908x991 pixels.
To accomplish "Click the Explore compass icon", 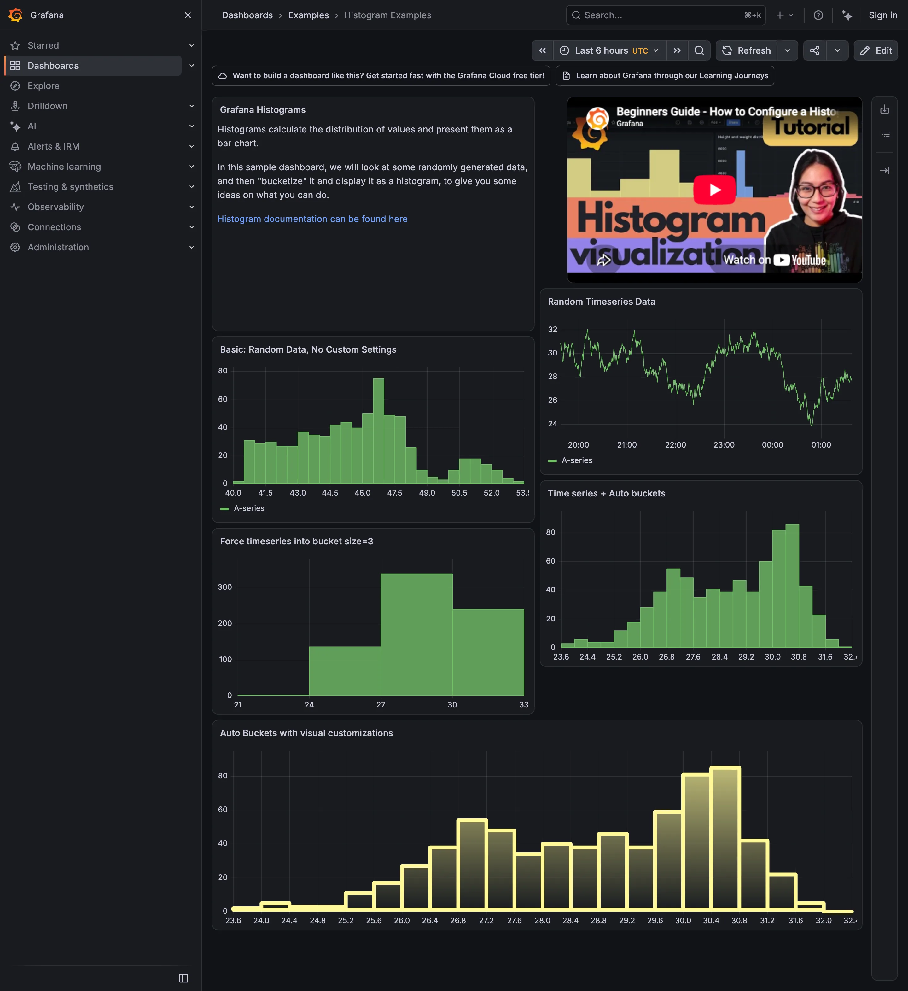I will pyautogui.click(x=15, y=85).
